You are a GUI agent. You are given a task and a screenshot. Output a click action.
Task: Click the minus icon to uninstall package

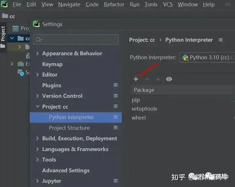(x=147, y=79)
